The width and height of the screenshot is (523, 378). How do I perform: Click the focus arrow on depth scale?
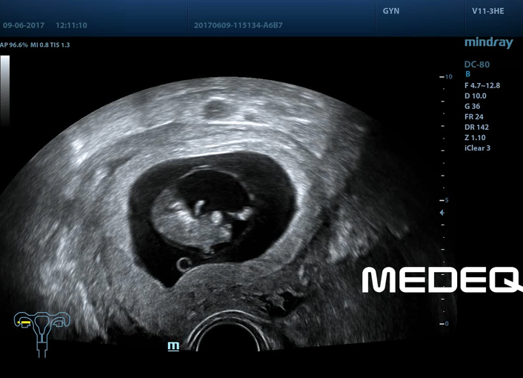coord(442,213)
